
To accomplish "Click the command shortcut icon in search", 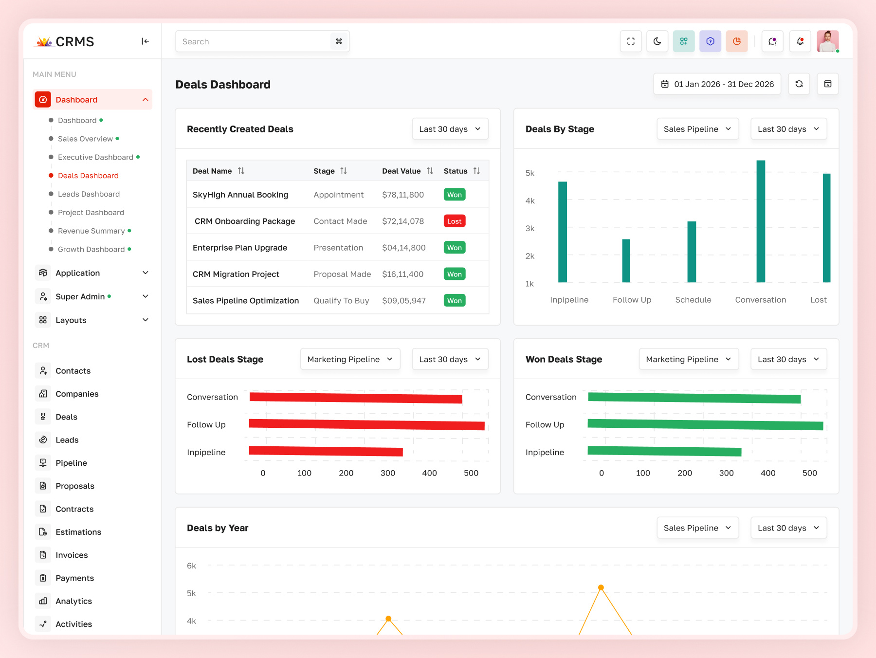I will point(339,41).
